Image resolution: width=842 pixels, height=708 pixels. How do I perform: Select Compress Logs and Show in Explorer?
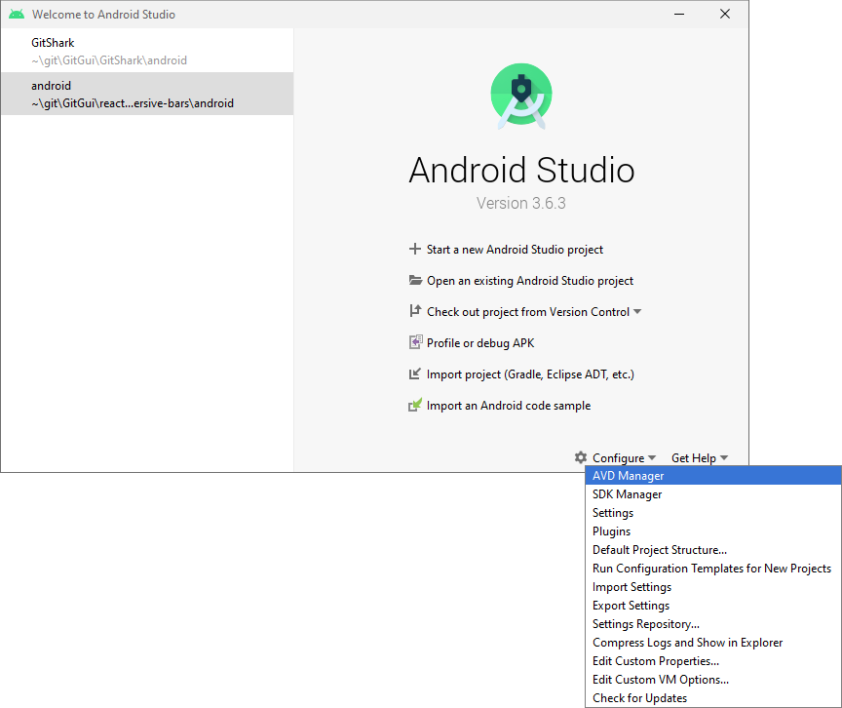[x=713, y=643]
